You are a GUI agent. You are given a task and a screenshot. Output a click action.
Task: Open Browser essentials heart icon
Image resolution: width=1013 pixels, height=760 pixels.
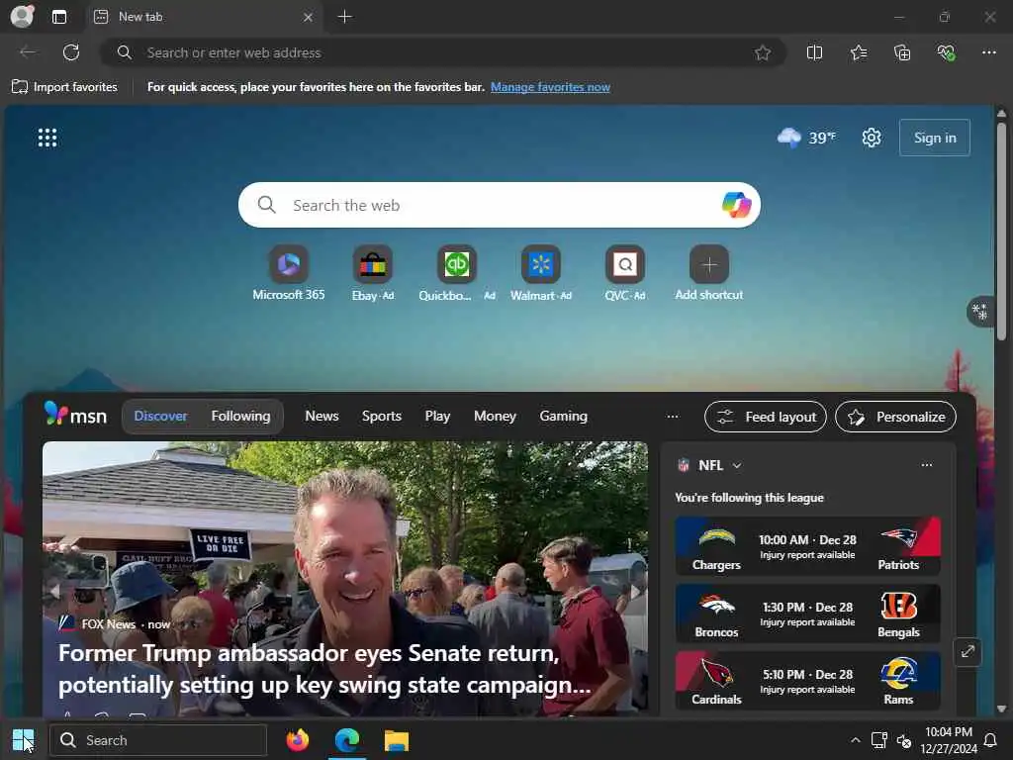(946, 52)
